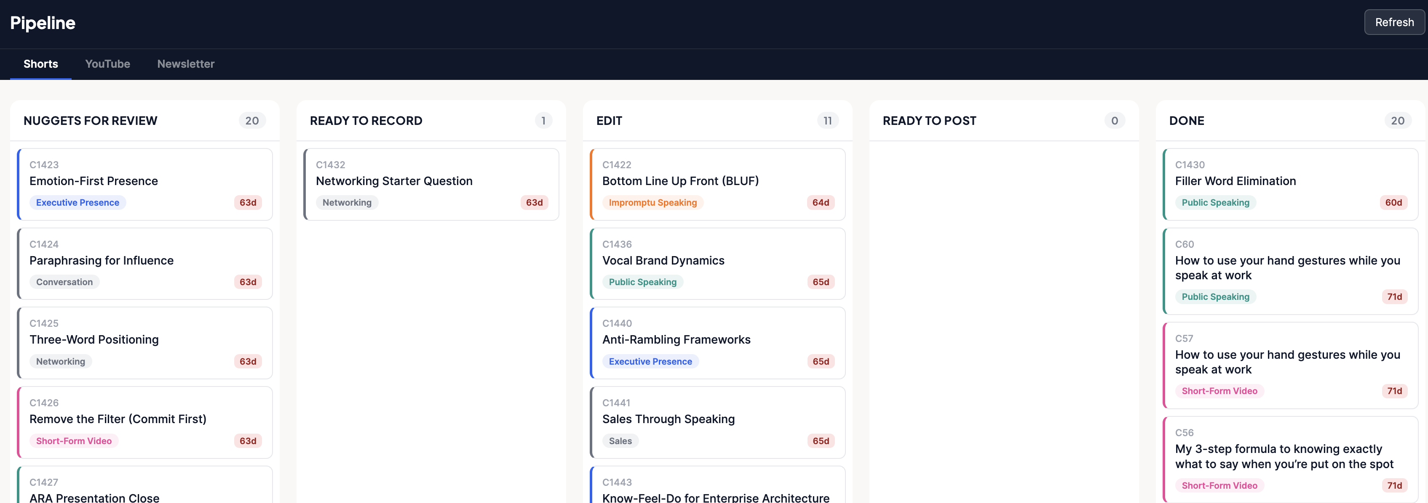
Task: Click Edit column count badge 11
Action: [x=828, y=121]
